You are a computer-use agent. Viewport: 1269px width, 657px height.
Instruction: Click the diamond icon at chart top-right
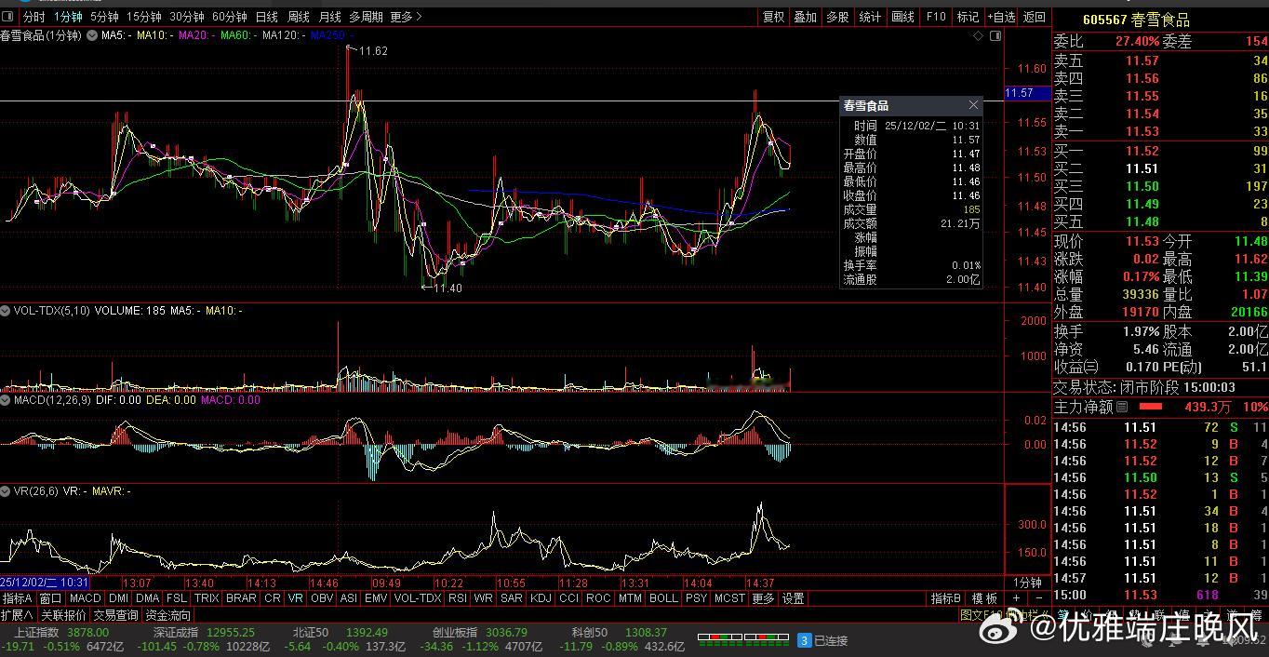[x=978, y=35]
